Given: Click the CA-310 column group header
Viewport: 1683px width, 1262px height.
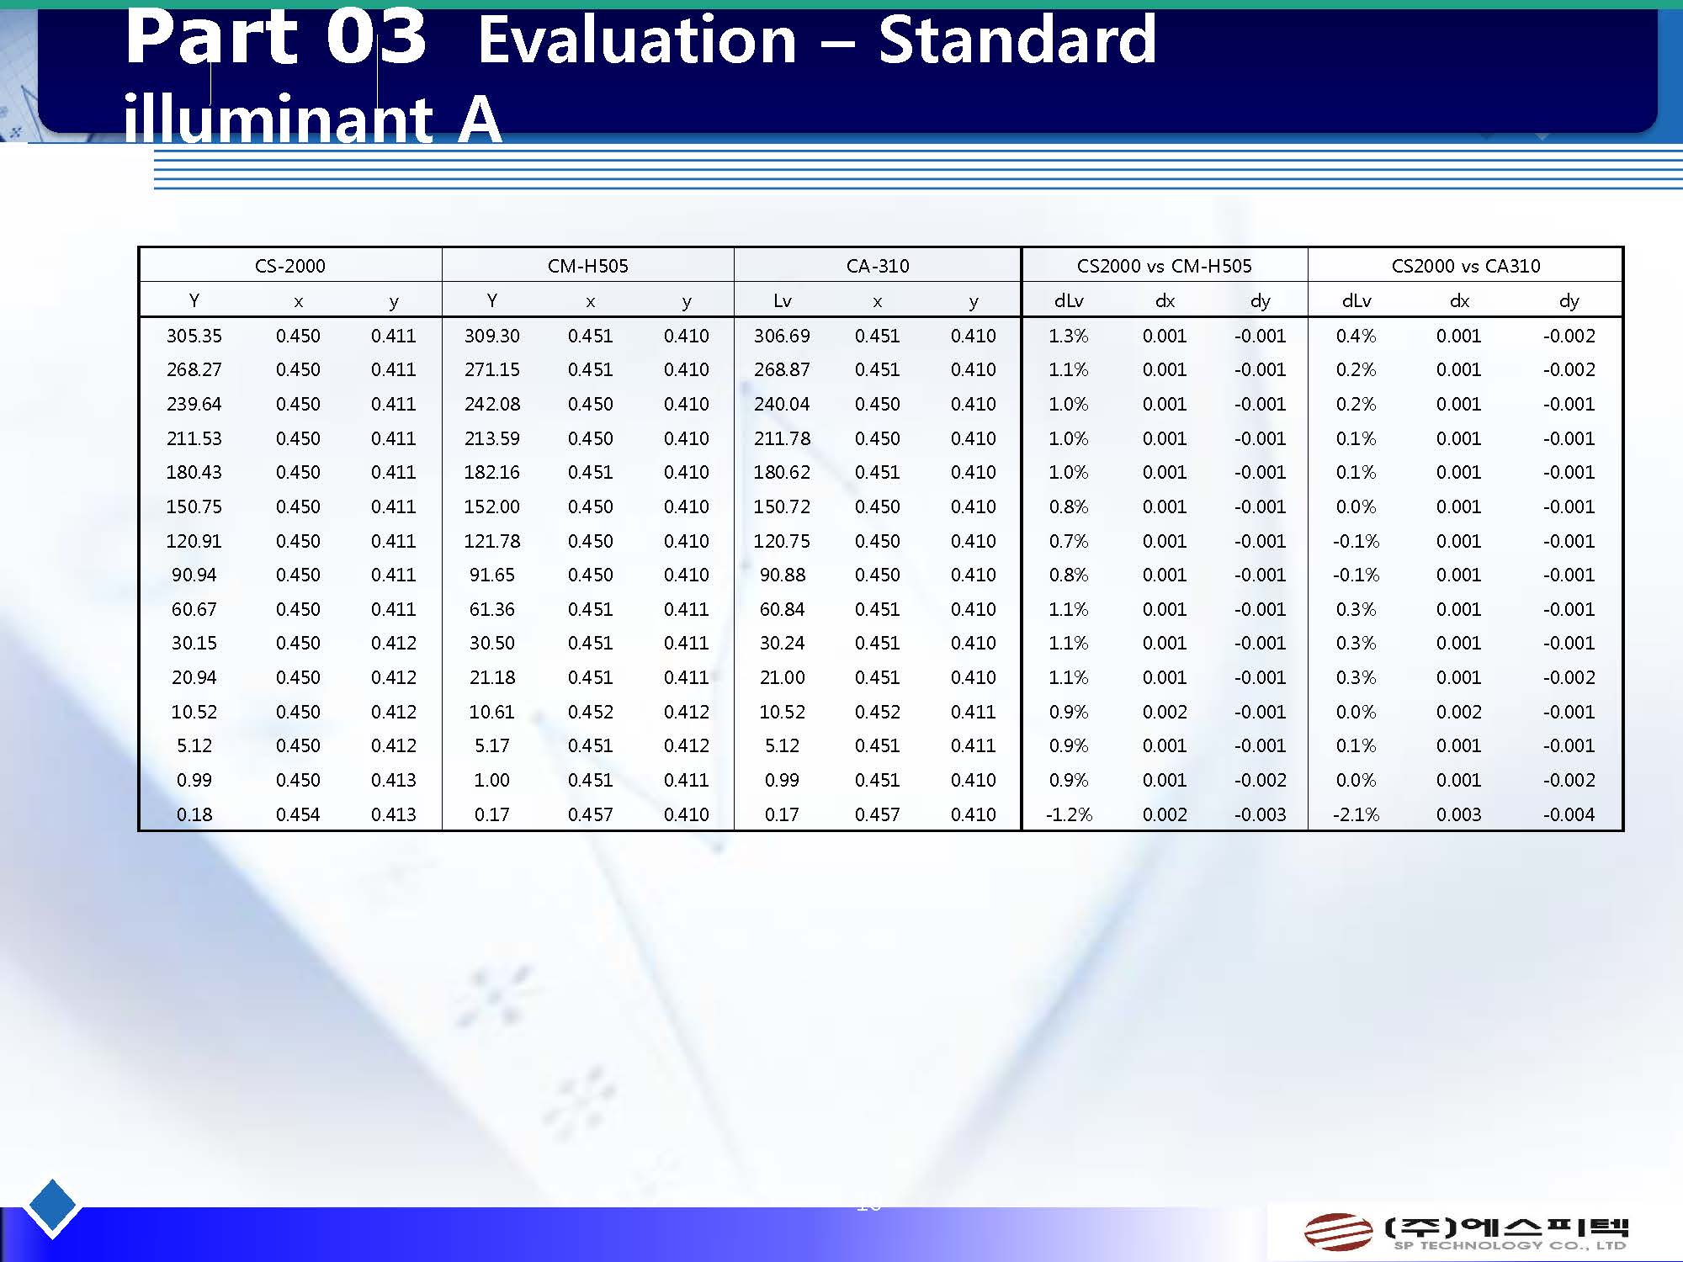Looking at the screenshot, I should click(x=878, y=266).
